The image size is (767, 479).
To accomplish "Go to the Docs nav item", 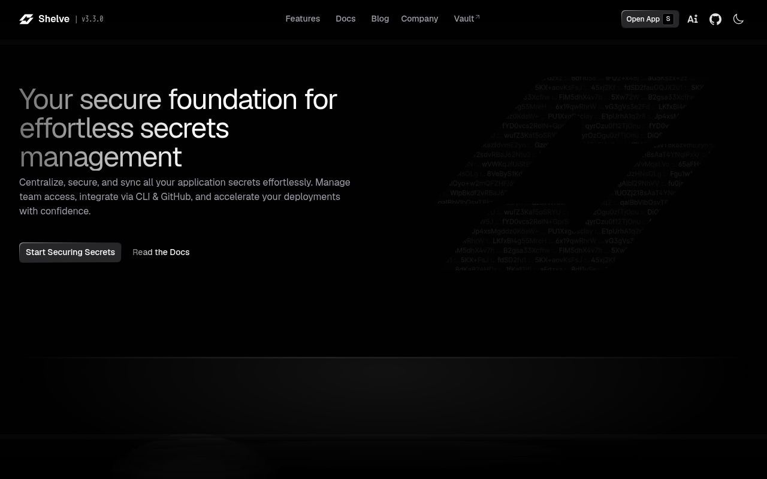I will pyautogui.click(x=346, y=19).
